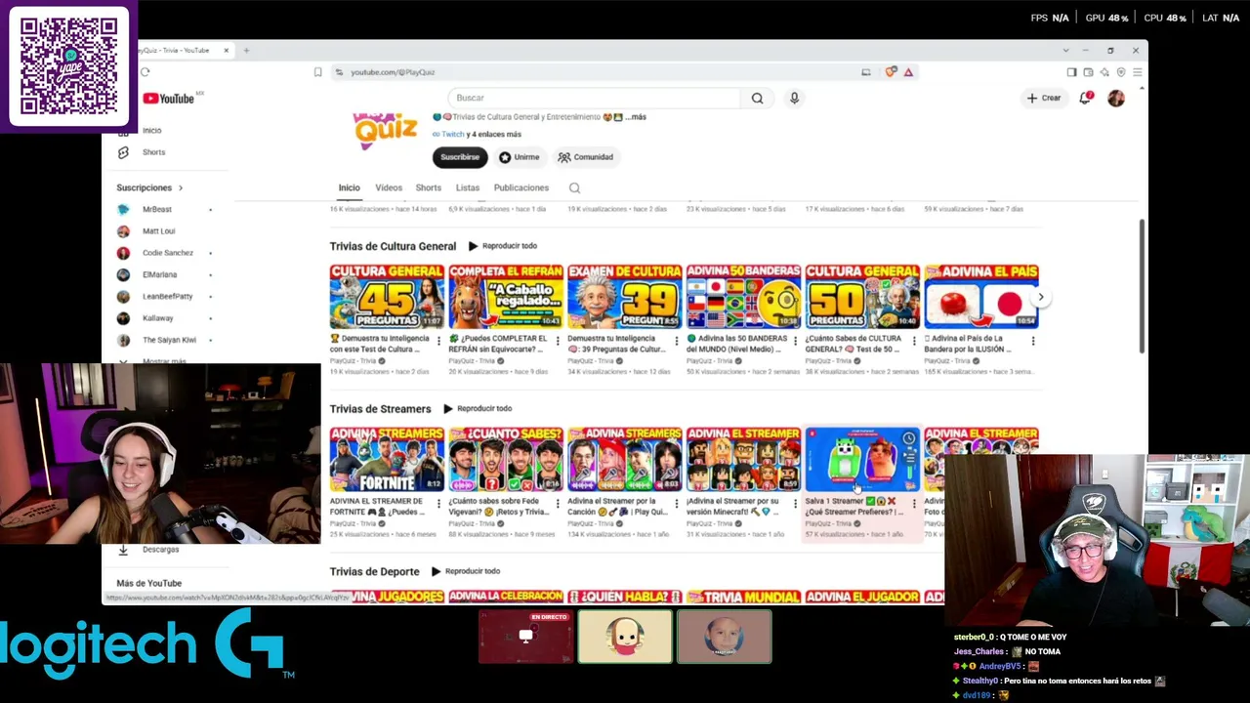This screenshot has width=1250, height=703.
Task: Open more options for Fortnite streamer video
Action: click(437, 504)
